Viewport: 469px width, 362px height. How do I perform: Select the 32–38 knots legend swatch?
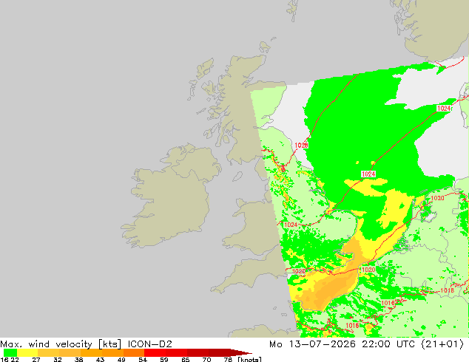(70, 352)
